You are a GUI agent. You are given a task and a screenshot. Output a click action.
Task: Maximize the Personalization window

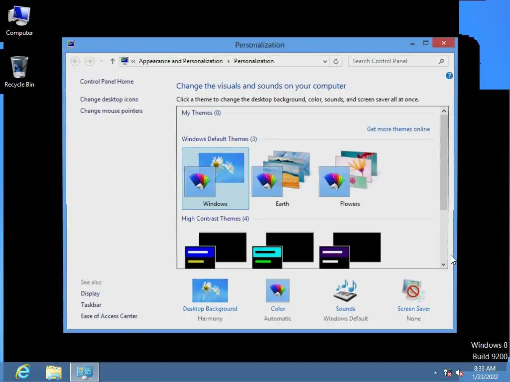(426, 43)
